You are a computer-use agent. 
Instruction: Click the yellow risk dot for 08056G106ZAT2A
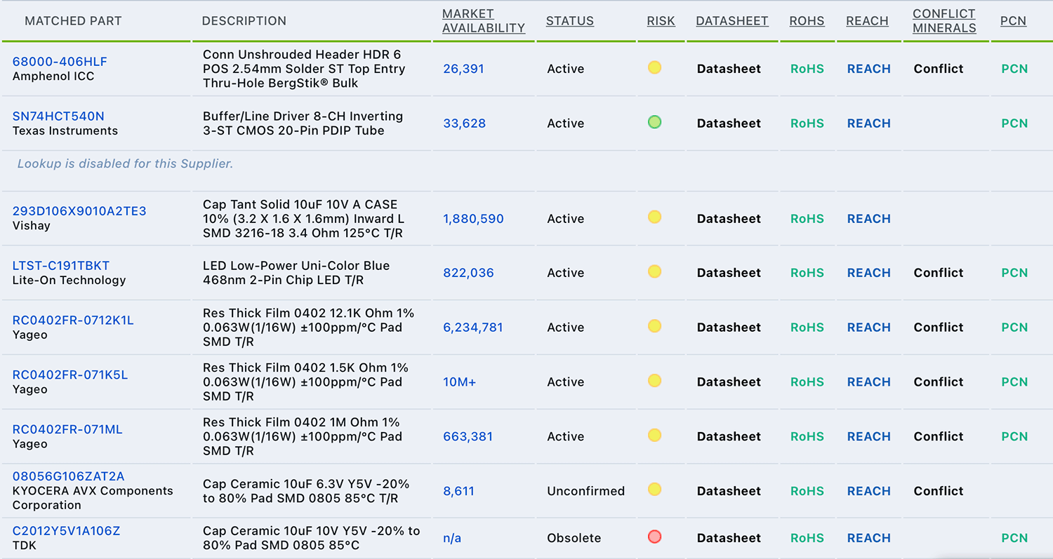point(654,490)
